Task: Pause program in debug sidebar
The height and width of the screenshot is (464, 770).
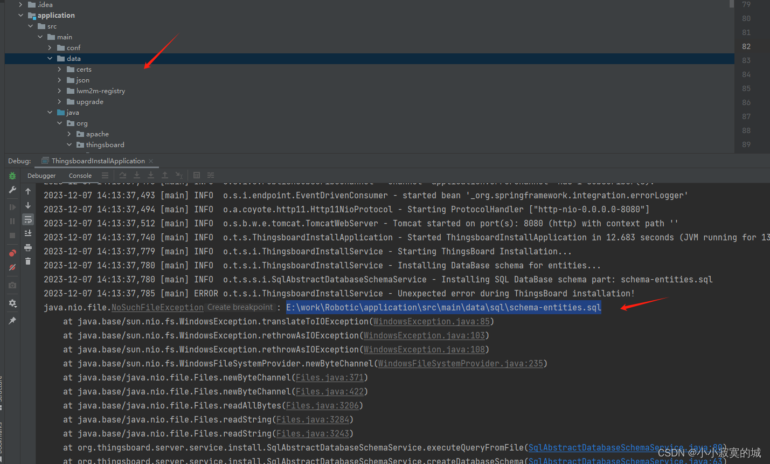Action: (12, 221)
